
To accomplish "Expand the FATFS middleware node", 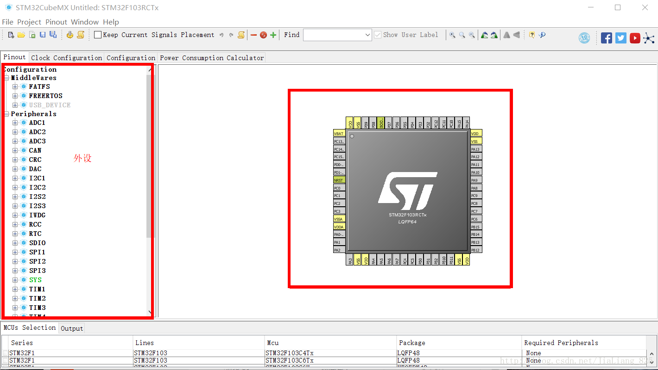I will tap(15, 86).
